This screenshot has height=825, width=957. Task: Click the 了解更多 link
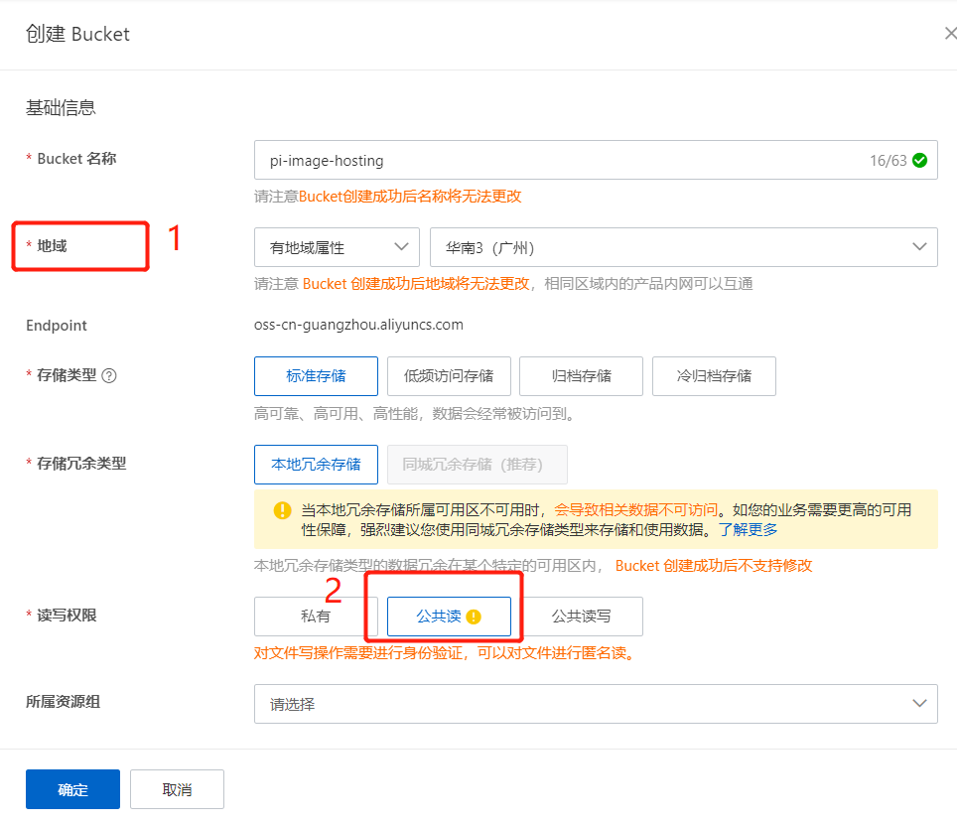749,530
